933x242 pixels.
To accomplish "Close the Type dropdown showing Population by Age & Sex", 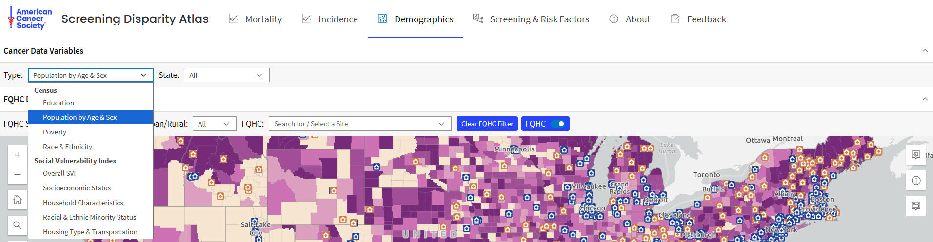I will [x=91, y=75].
